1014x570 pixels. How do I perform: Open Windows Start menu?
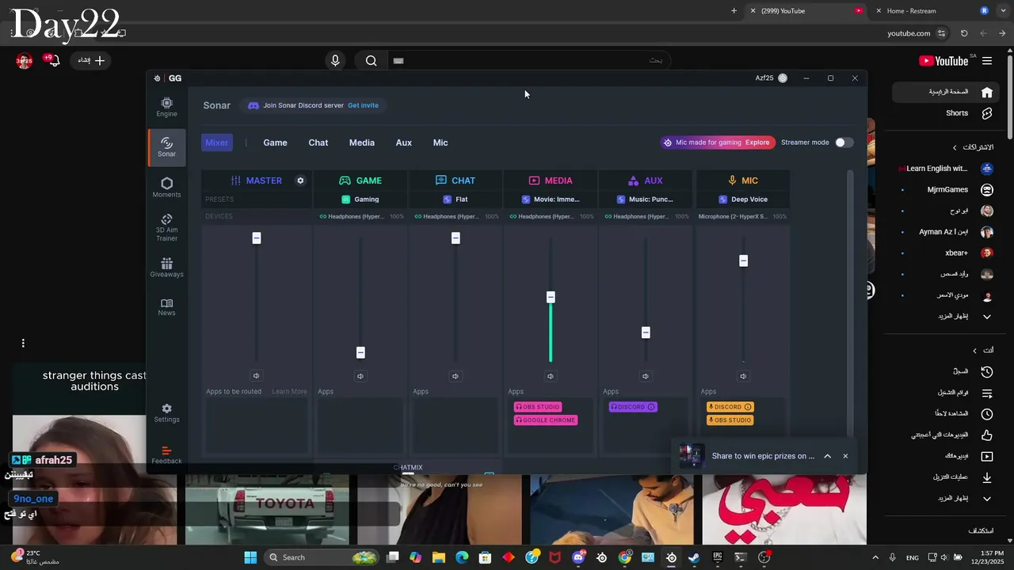click(x=250, y=557)
